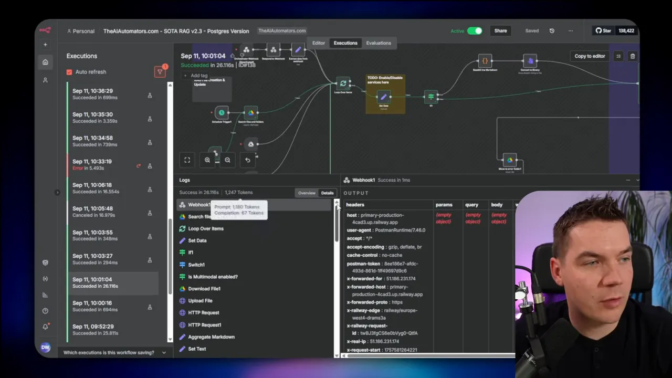Click the notifications bell in sidebar
Image resolution: width=672 pixels, height=378 pixels.
(45, 327)
